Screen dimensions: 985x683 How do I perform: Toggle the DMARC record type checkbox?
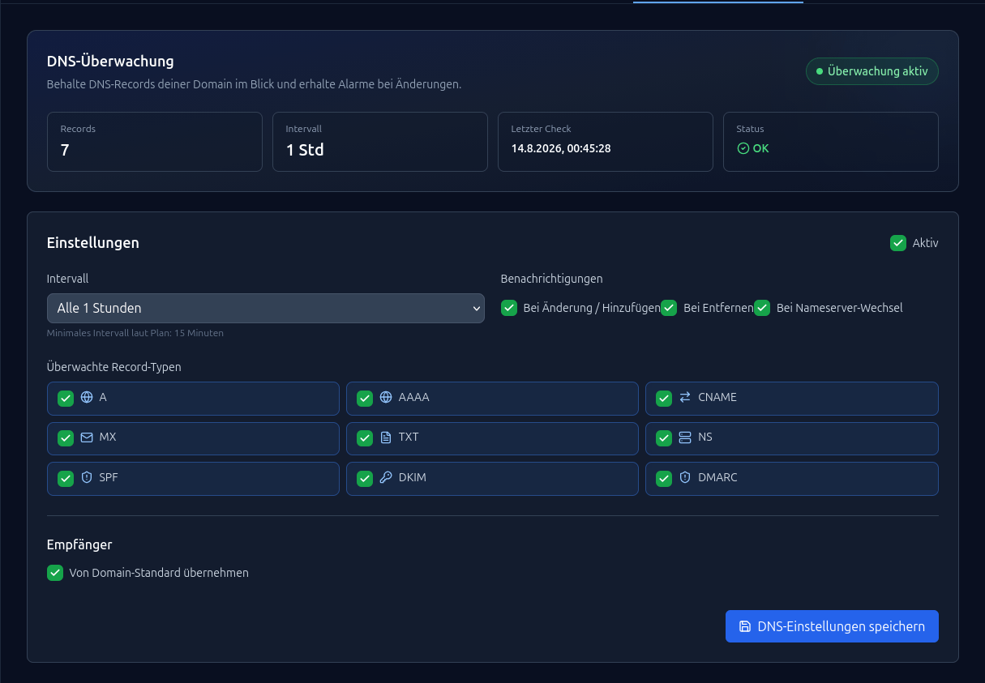click(x=664, y=478)
